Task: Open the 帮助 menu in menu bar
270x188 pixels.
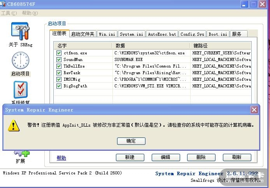Action: [30, 13]
